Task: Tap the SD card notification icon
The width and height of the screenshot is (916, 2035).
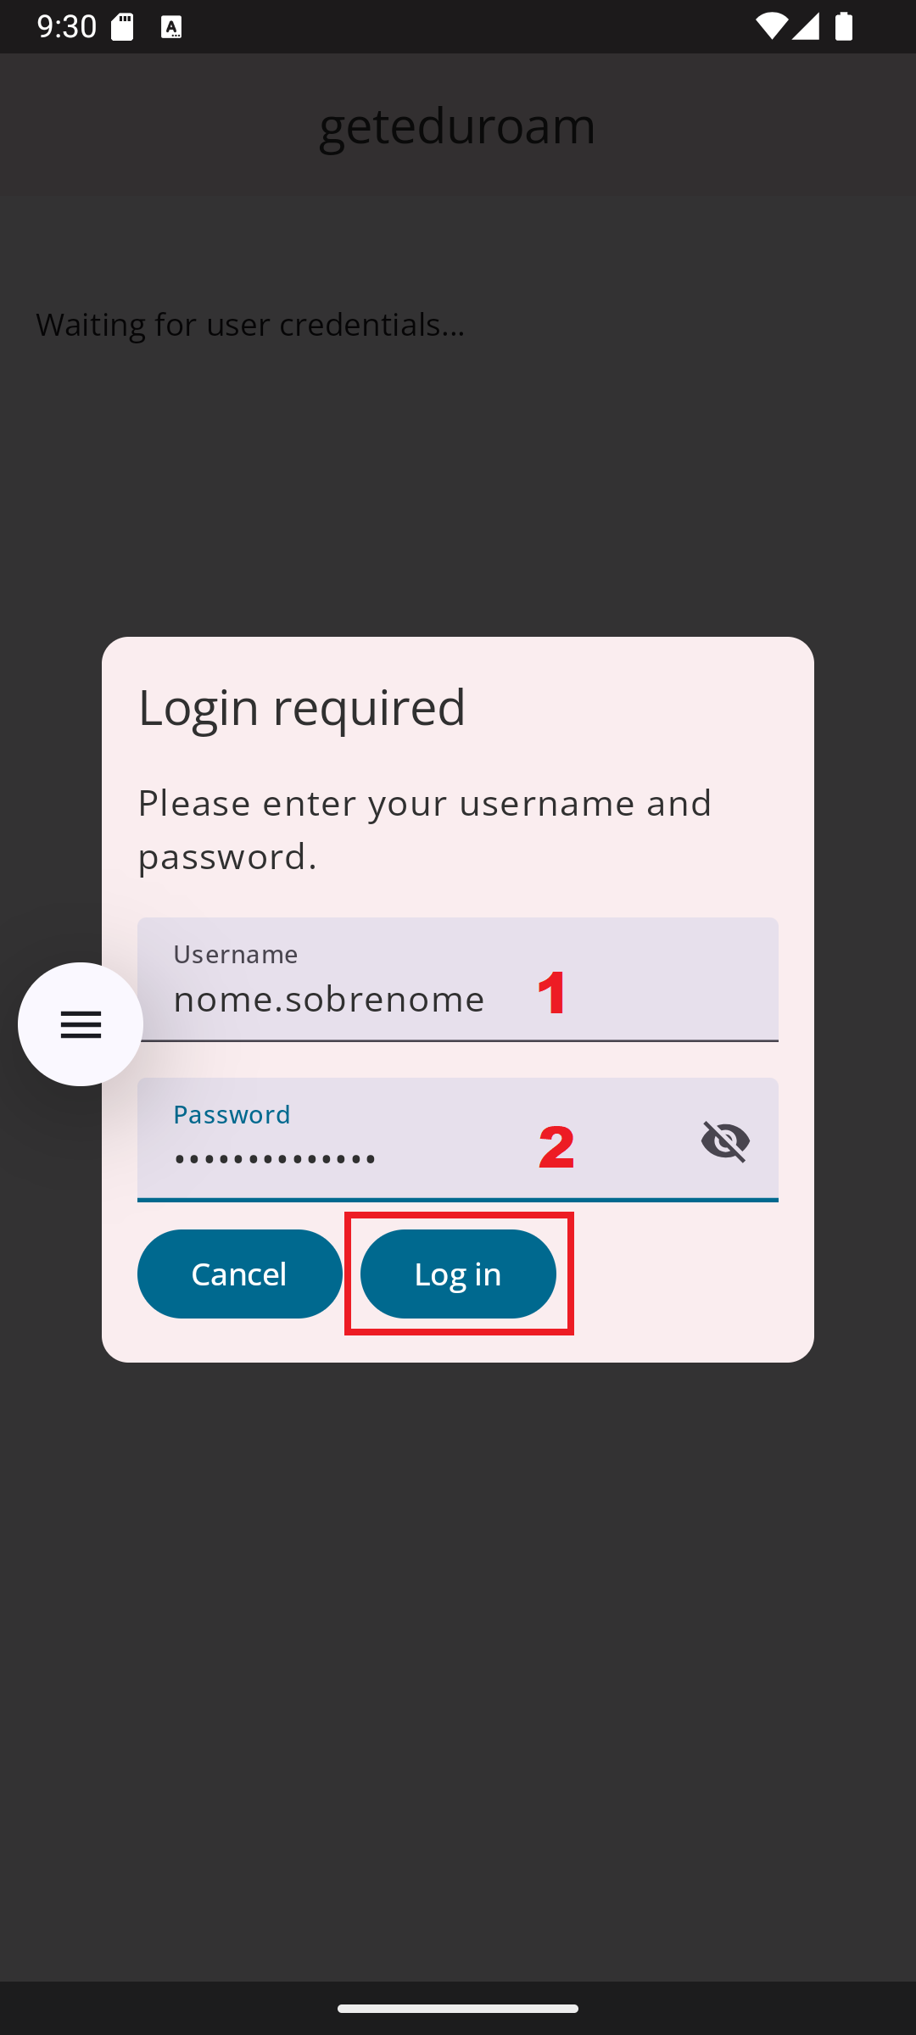Action: pos(122,27)
